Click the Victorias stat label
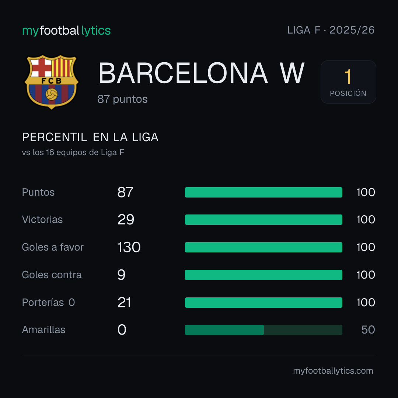 click(x=42, y=220)
